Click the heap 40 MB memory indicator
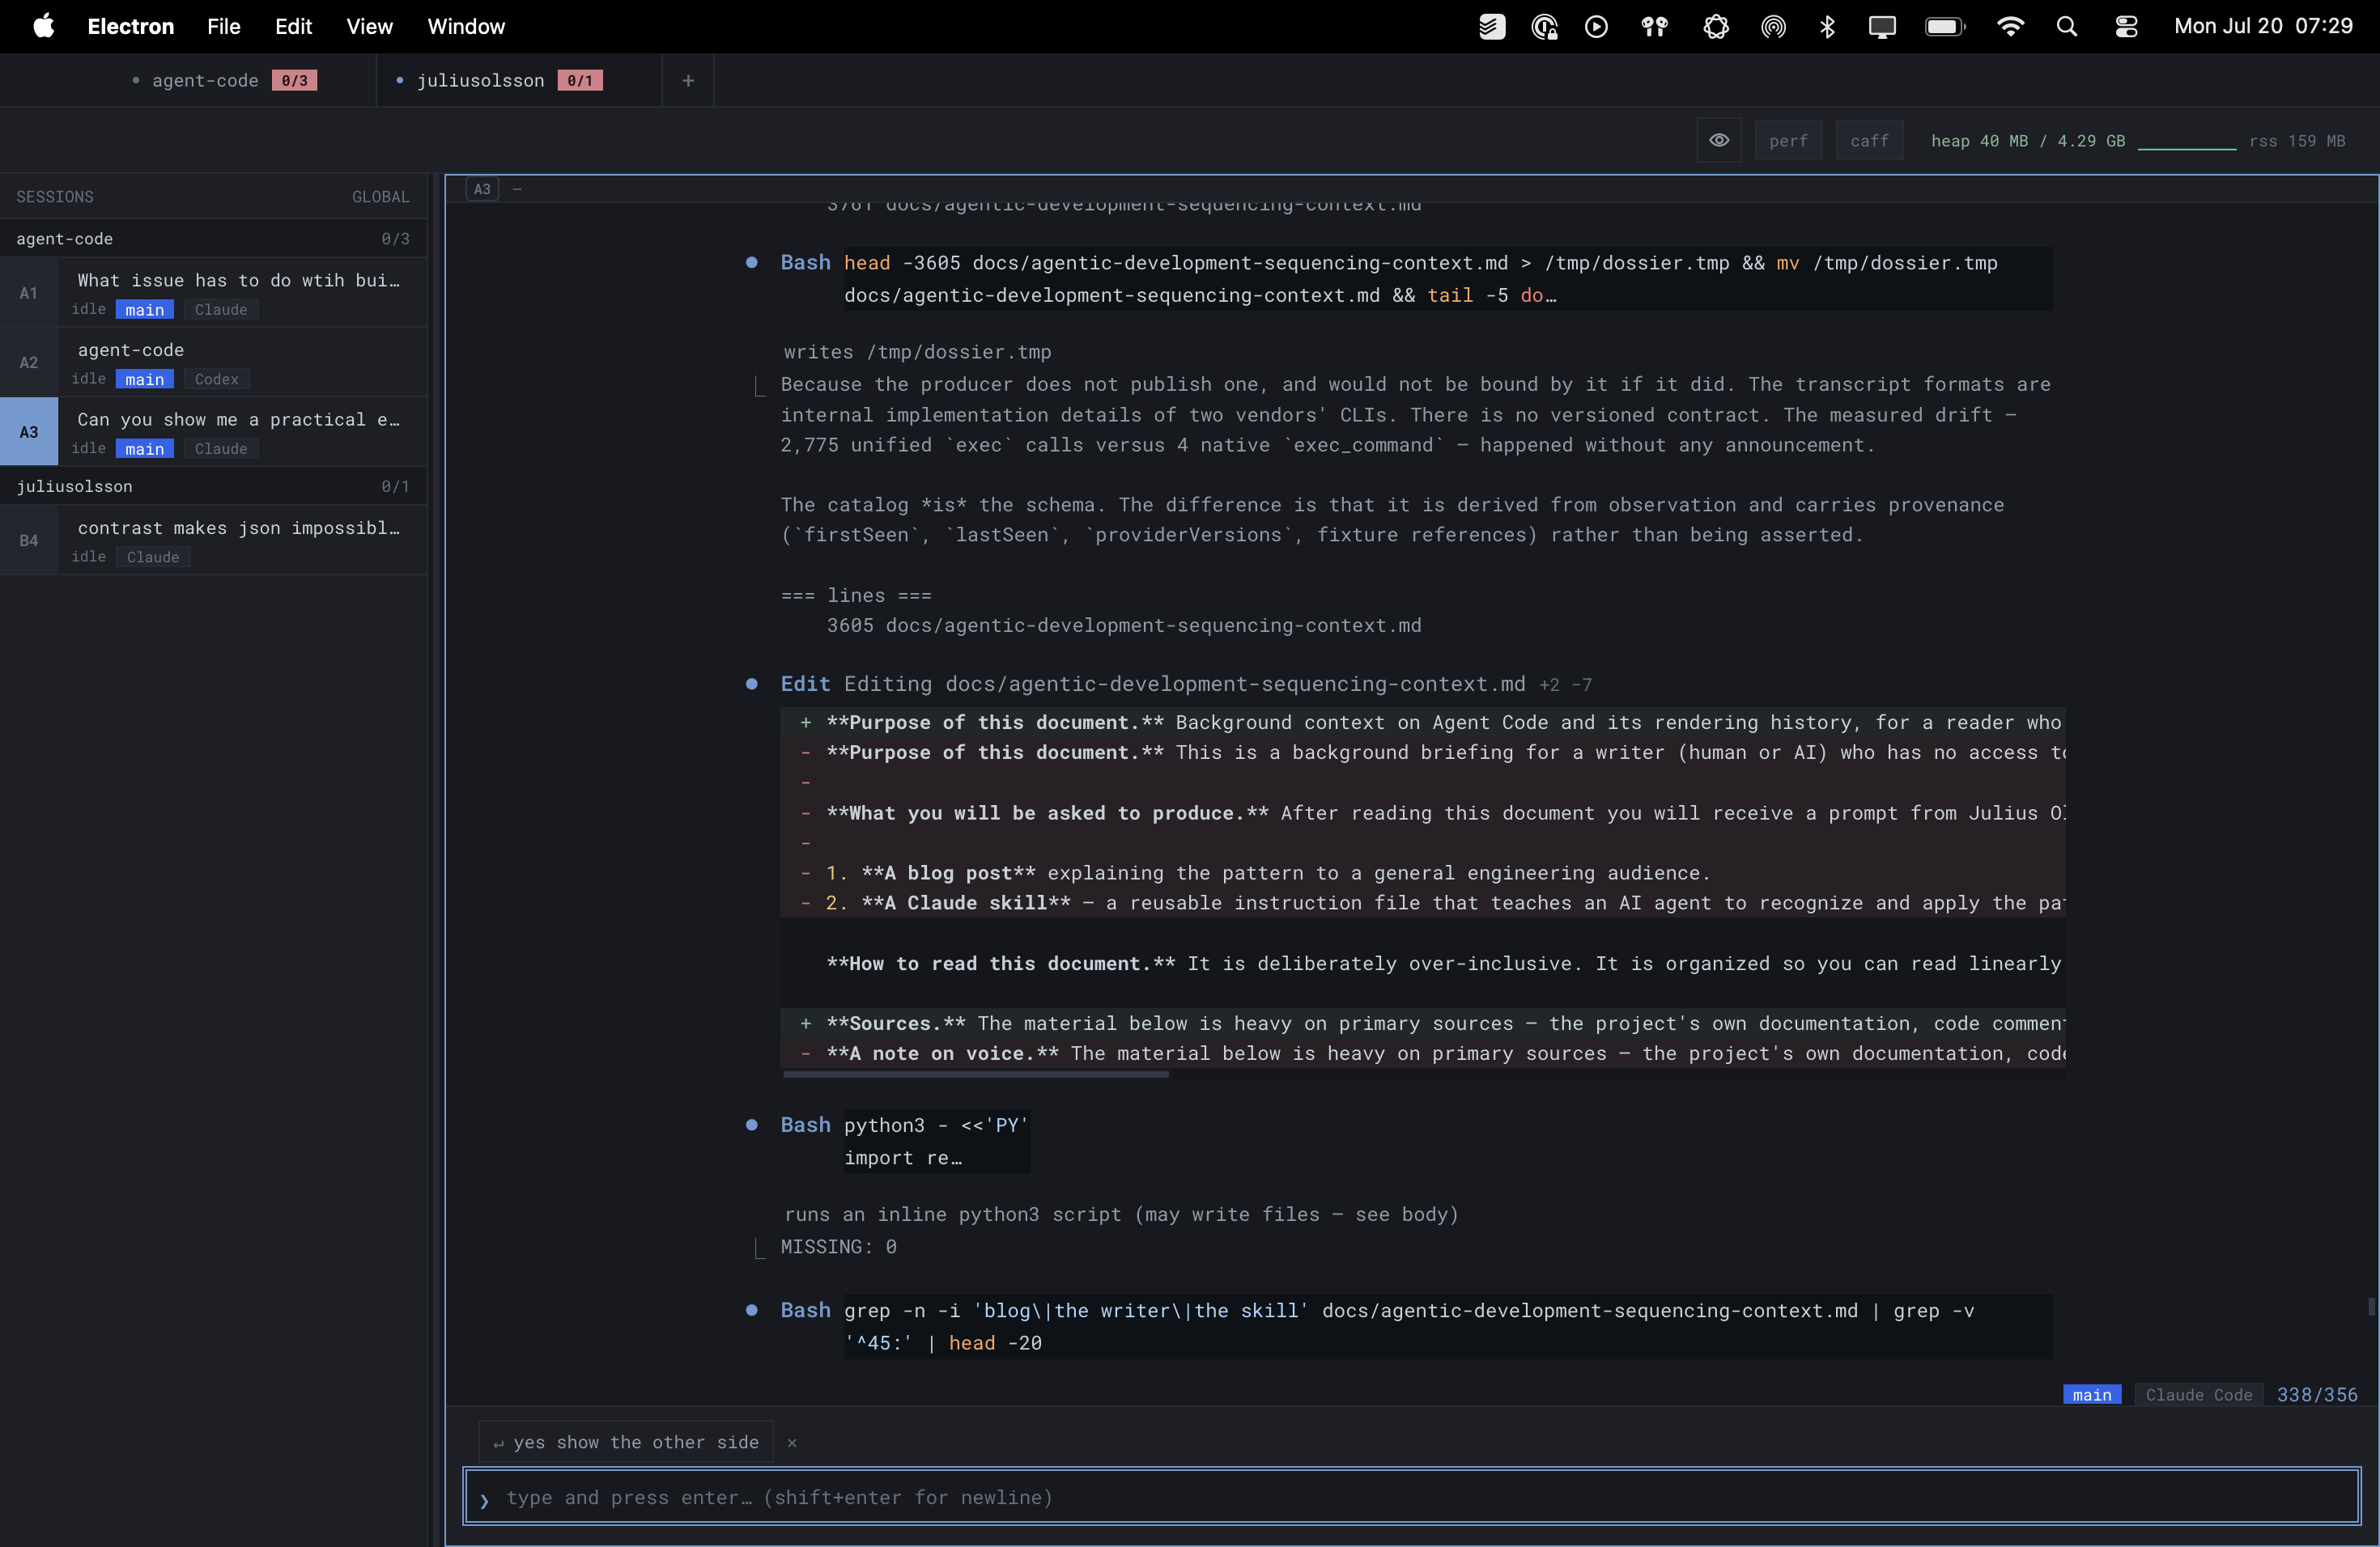Screen dimensions: 2380x1547 click(2027, 141)
